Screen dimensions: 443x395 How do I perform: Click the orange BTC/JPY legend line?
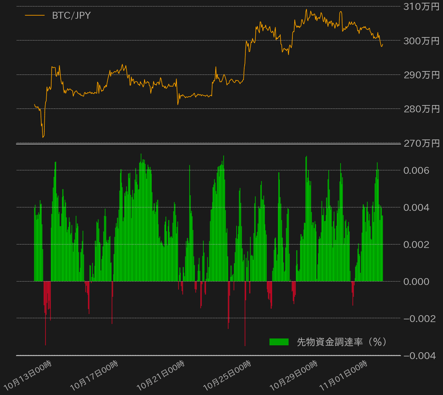pyautogui.click(x=35, y=16)
